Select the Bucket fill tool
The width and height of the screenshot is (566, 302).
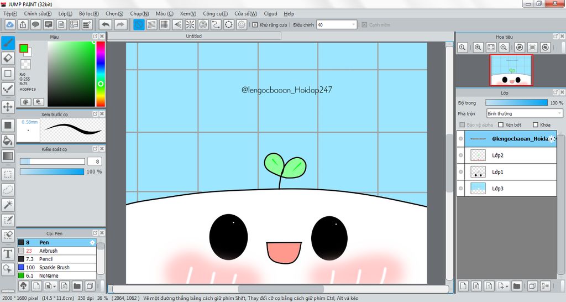8,140
